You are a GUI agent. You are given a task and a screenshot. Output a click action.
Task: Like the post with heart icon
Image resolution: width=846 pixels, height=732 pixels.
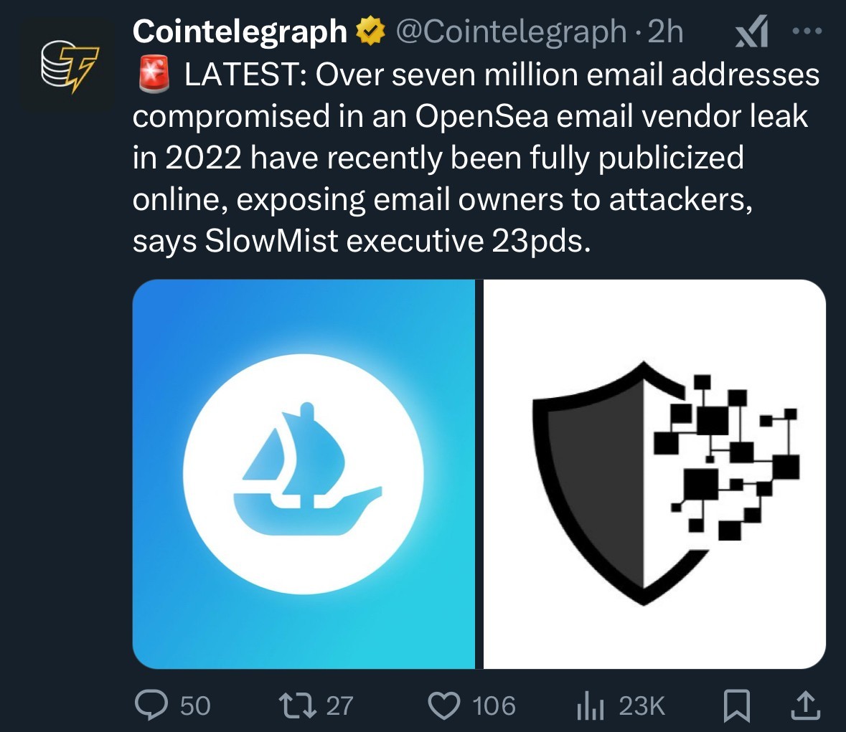coord(444,705)
